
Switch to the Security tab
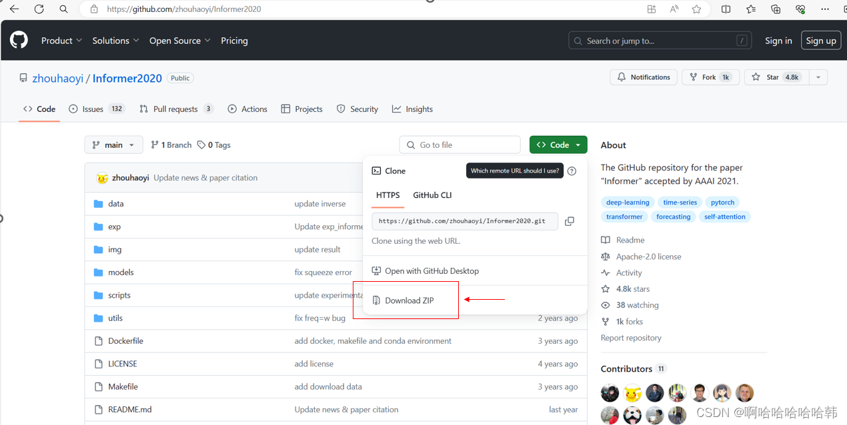pos(357,109)
